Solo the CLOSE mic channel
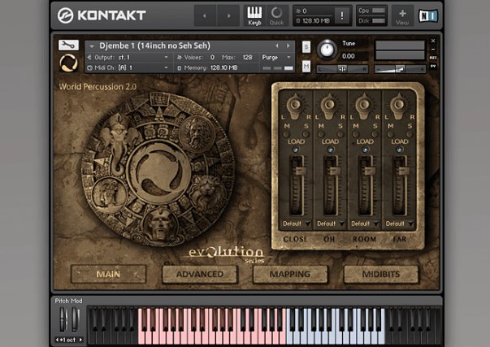This screenshot has height=347, width=490. pos(306,134)
